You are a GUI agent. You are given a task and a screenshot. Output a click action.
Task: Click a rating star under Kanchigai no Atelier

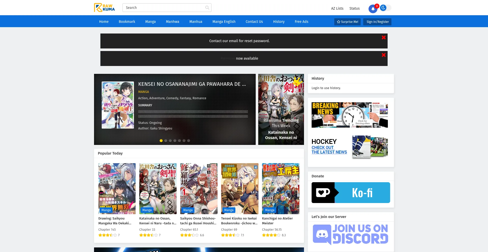click(264, 235)
